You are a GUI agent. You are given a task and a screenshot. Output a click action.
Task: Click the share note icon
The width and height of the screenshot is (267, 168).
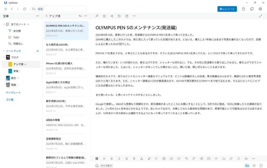(x=112, y=16)
